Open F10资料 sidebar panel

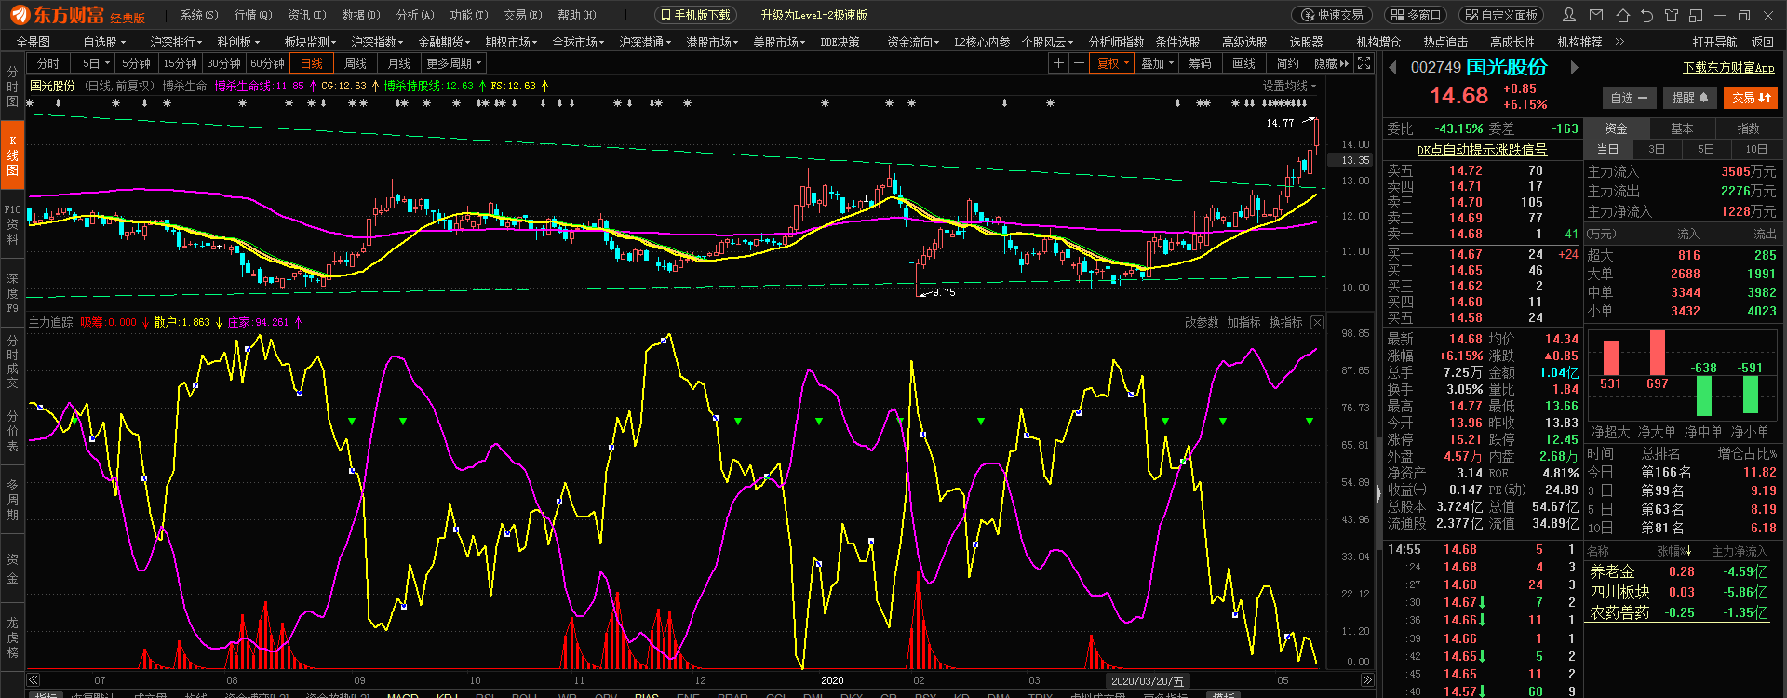pos(12,224)
